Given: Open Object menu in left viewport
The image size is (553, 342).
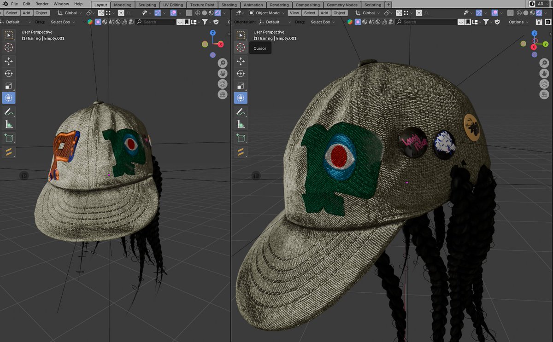Looking at the screenshot, I should click(41, 13).
